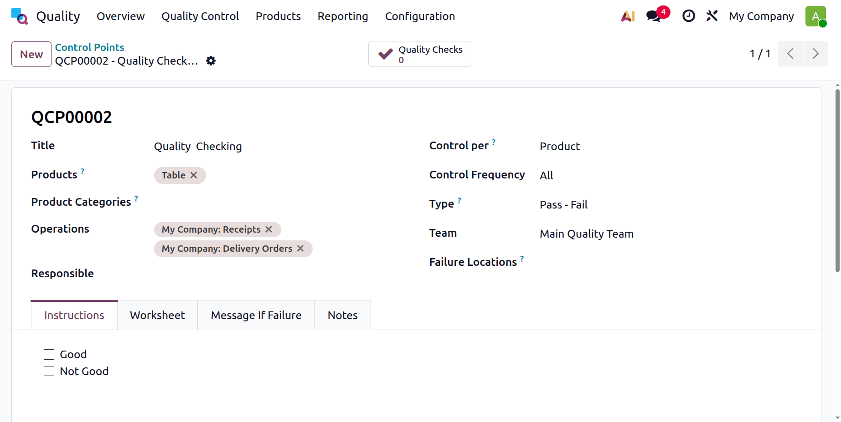841x422 pixels.
Task: Click the New button
Action: (x=31, y=54)
